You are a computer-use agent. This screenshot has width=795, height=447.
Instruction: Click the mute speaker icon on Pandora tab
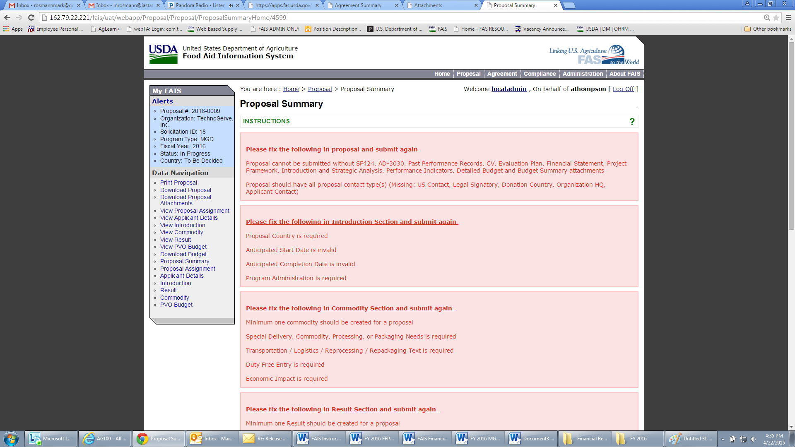[x=231, y=5]
